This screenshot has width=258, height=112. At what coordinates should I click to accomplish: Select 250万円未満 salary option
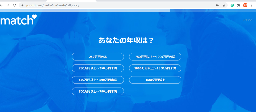click(98, 57)
